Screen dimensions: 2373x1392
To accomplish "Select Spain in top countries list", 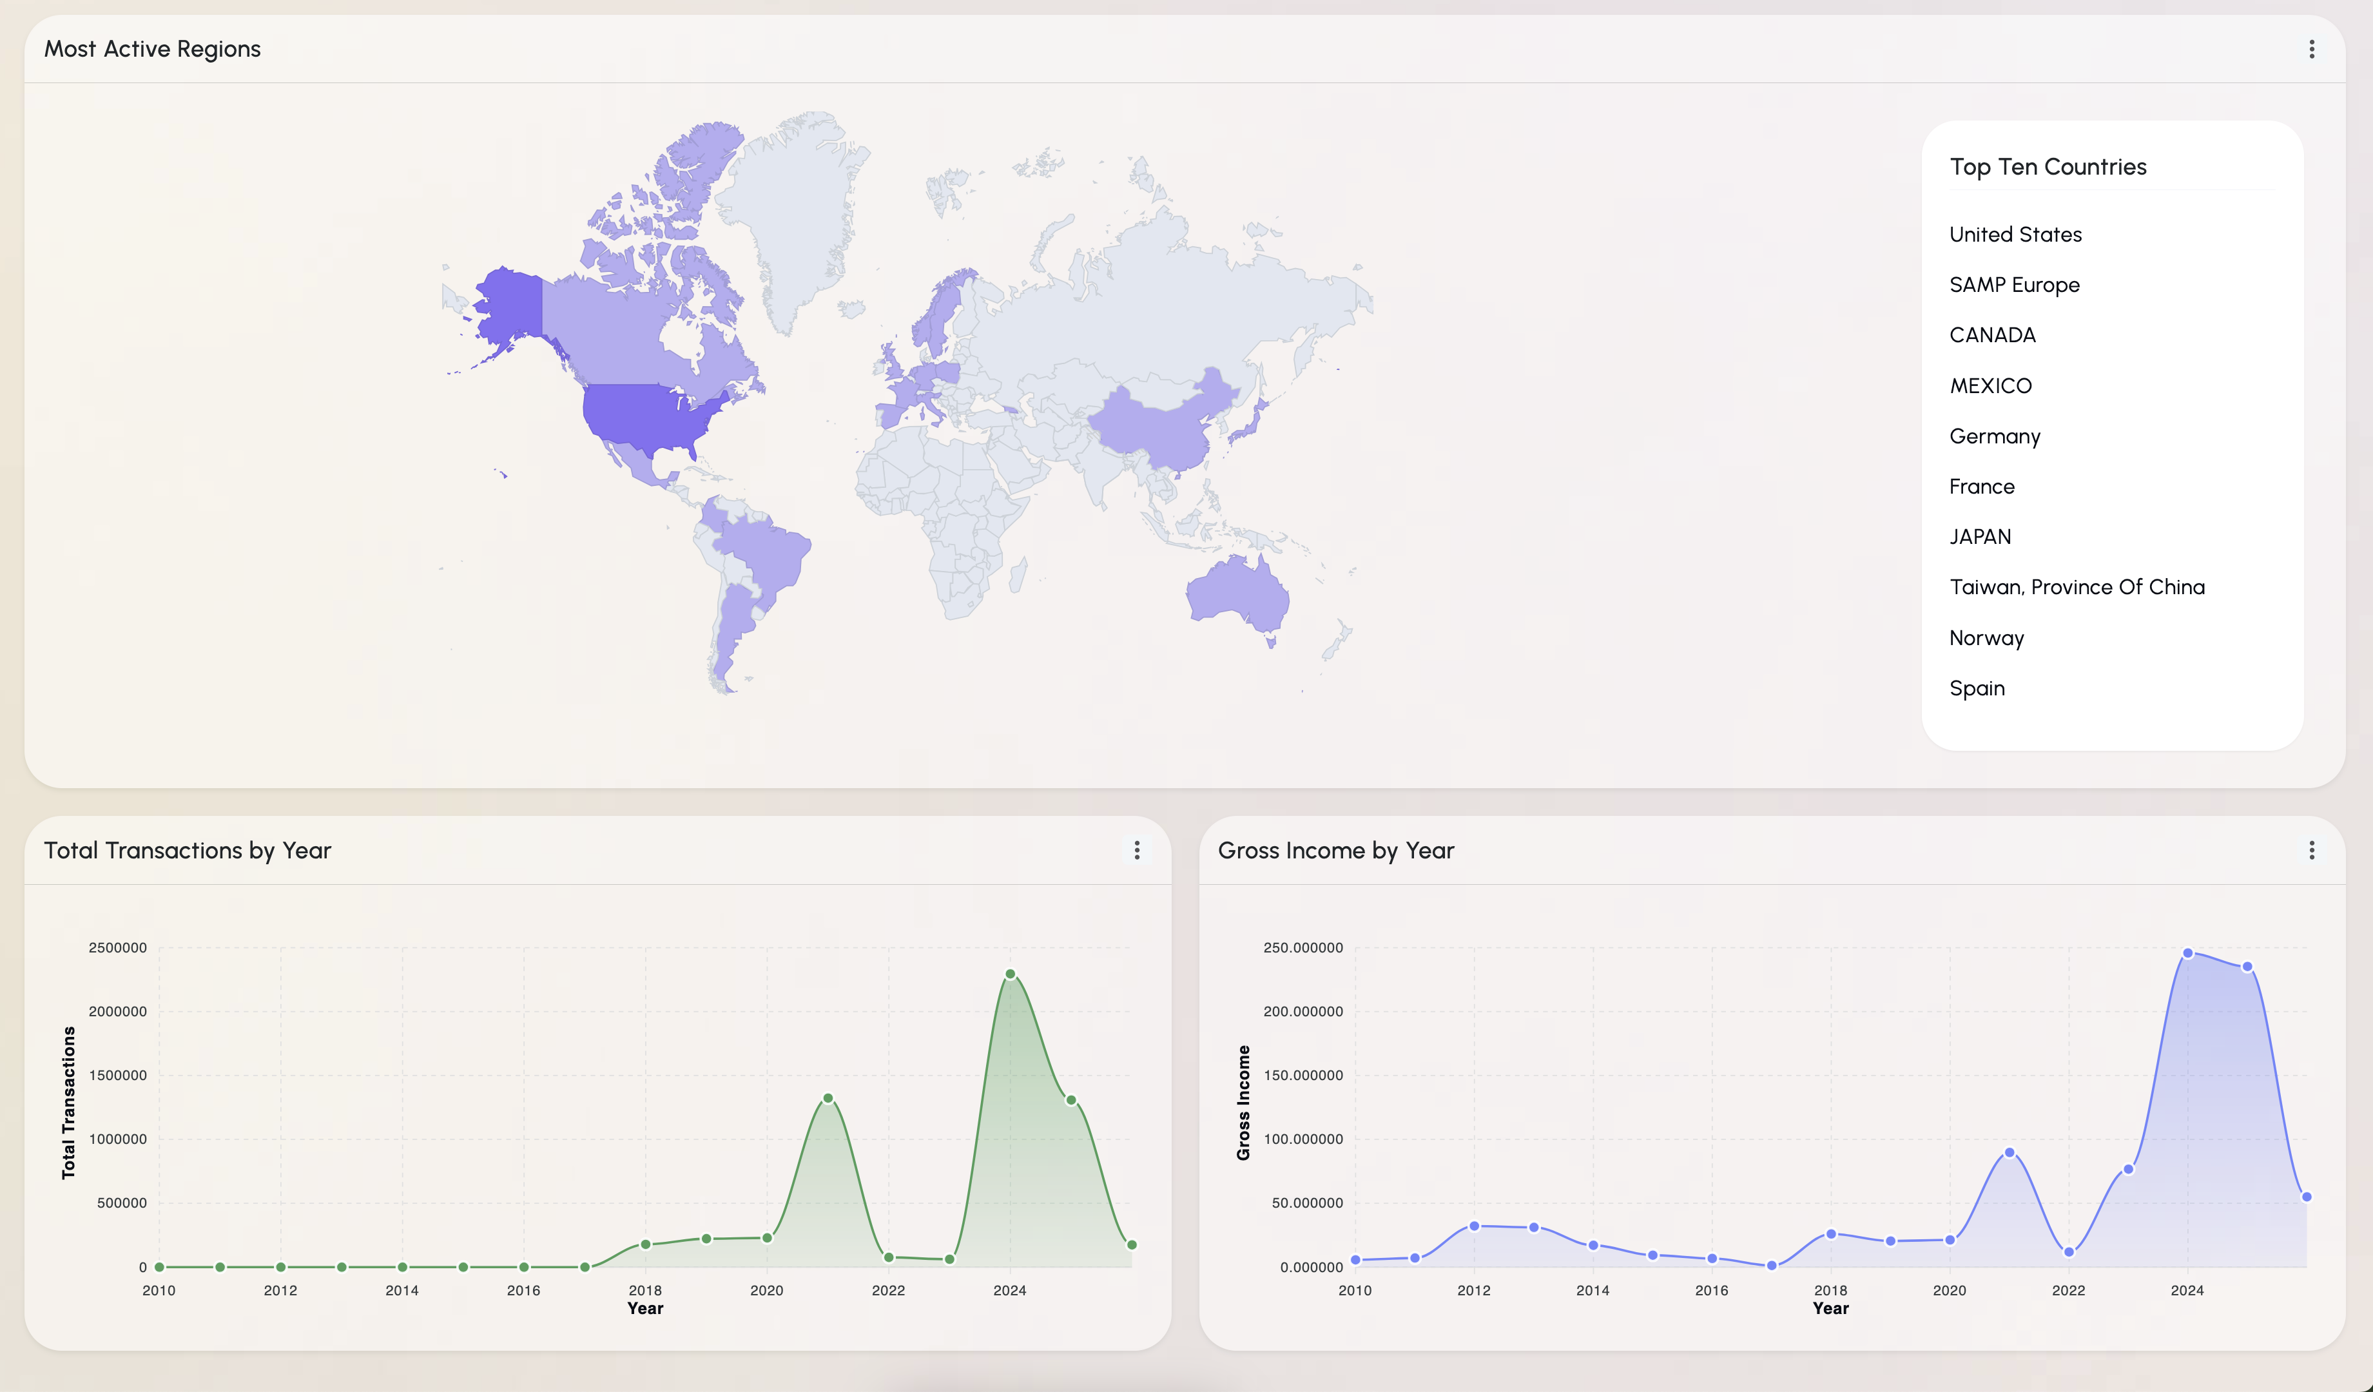I will (x=1977, y=688).
